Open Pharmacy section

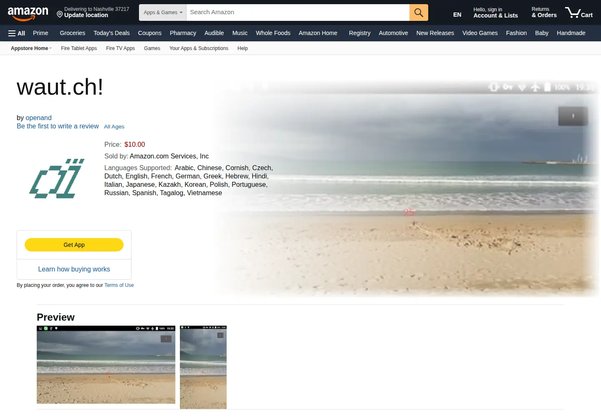click(183, 33)
